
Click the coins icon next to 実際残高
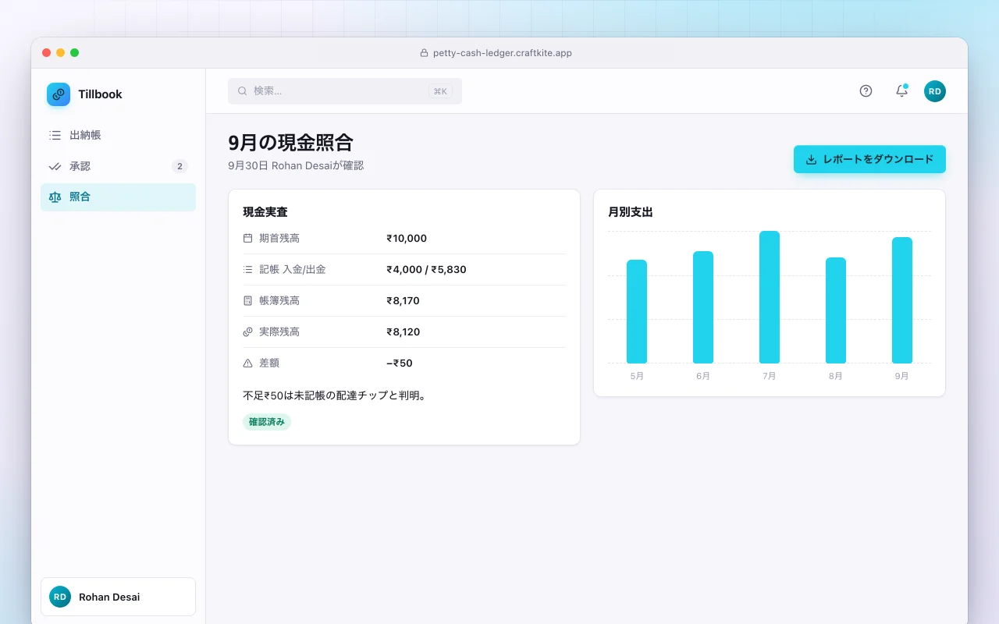[248, 331]
